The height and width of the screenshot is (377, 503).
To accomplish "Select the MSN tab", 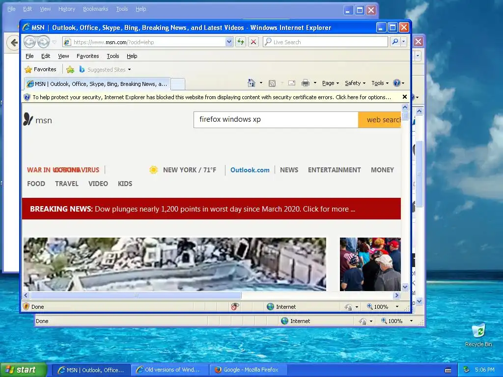I will 97,84.
